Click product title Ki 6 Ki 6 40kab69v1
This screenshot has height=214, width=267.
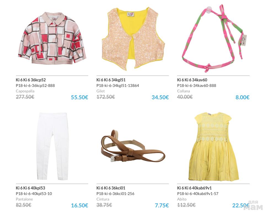tap(194, 188)
